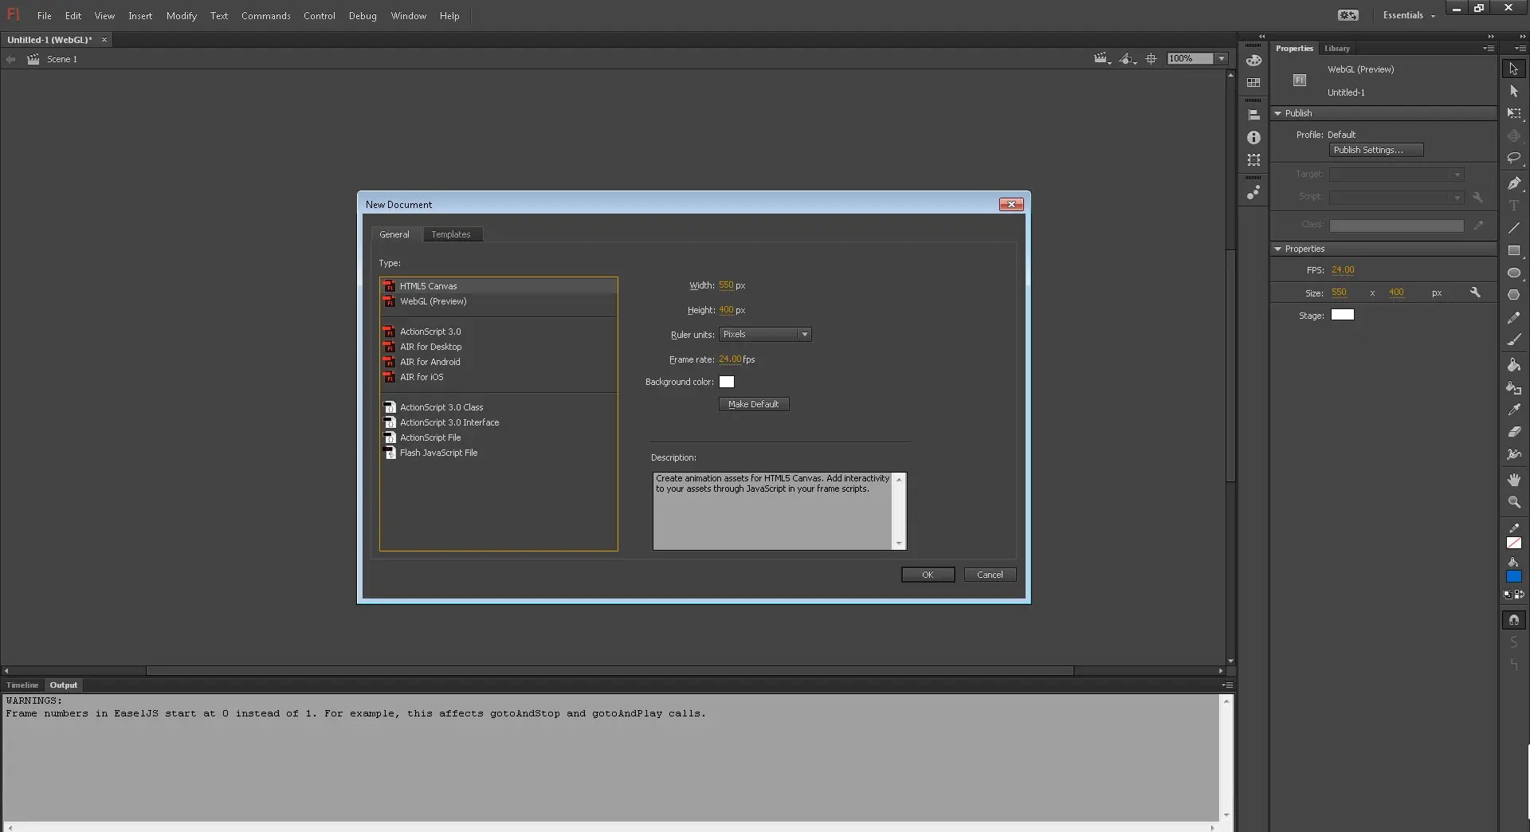Screen dimensions: 1530x832
Task: Open the Ruler units dropdown
Action: pos(806,334)
